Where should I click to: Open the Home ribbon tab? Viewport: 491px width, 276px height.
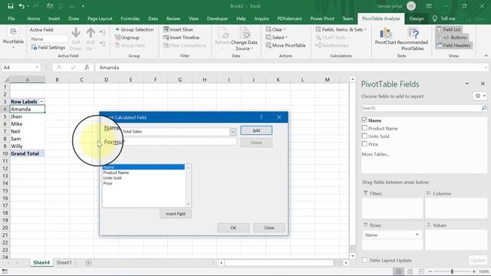click(34, 18)
